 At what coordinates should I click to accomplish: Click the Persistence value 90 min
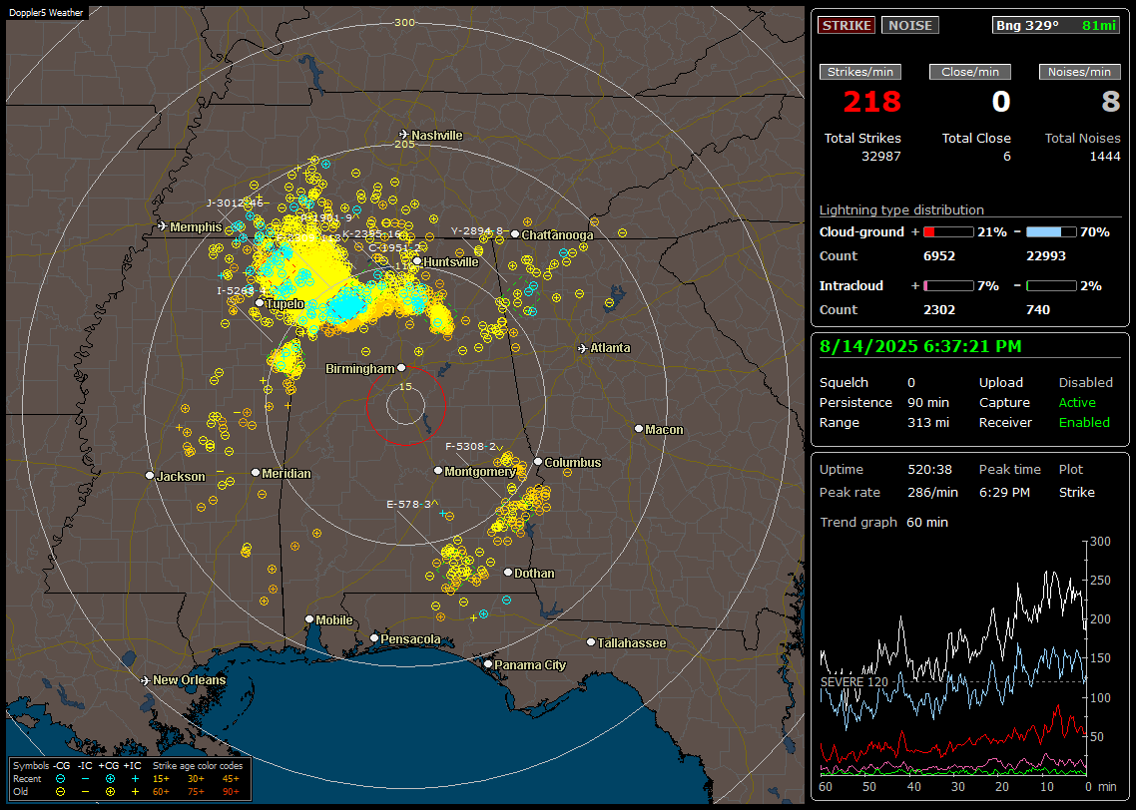928,402
